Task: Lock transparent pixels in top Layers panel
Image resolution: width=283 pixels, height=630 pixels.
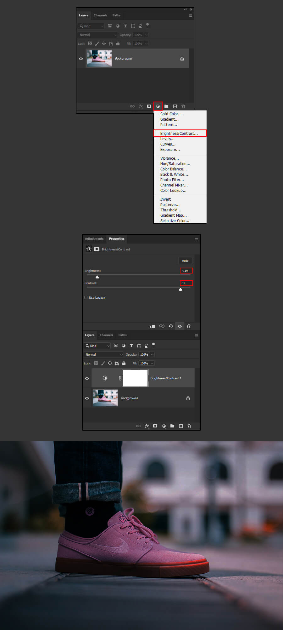Action: coord(90,43)
